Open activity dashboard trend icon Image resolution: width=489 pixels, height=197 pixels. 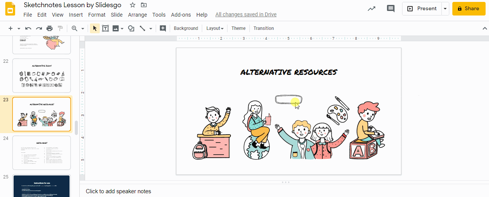[x=372, y=8]
